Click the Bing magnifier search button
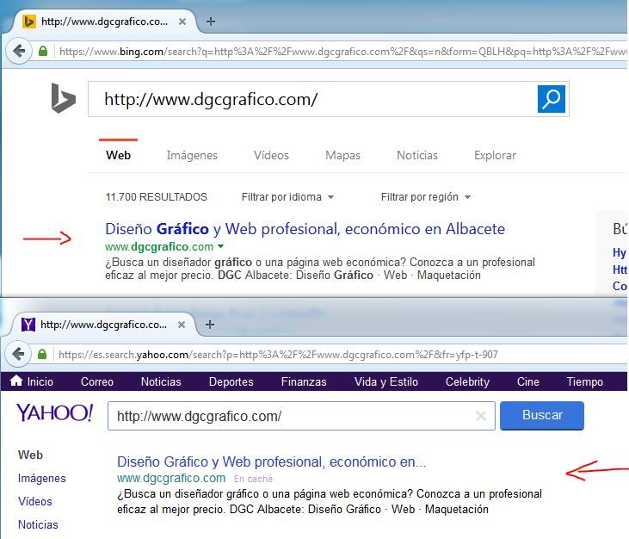This screenshot has width=629, height=539. pyautogui.click(x=551, y=99)
